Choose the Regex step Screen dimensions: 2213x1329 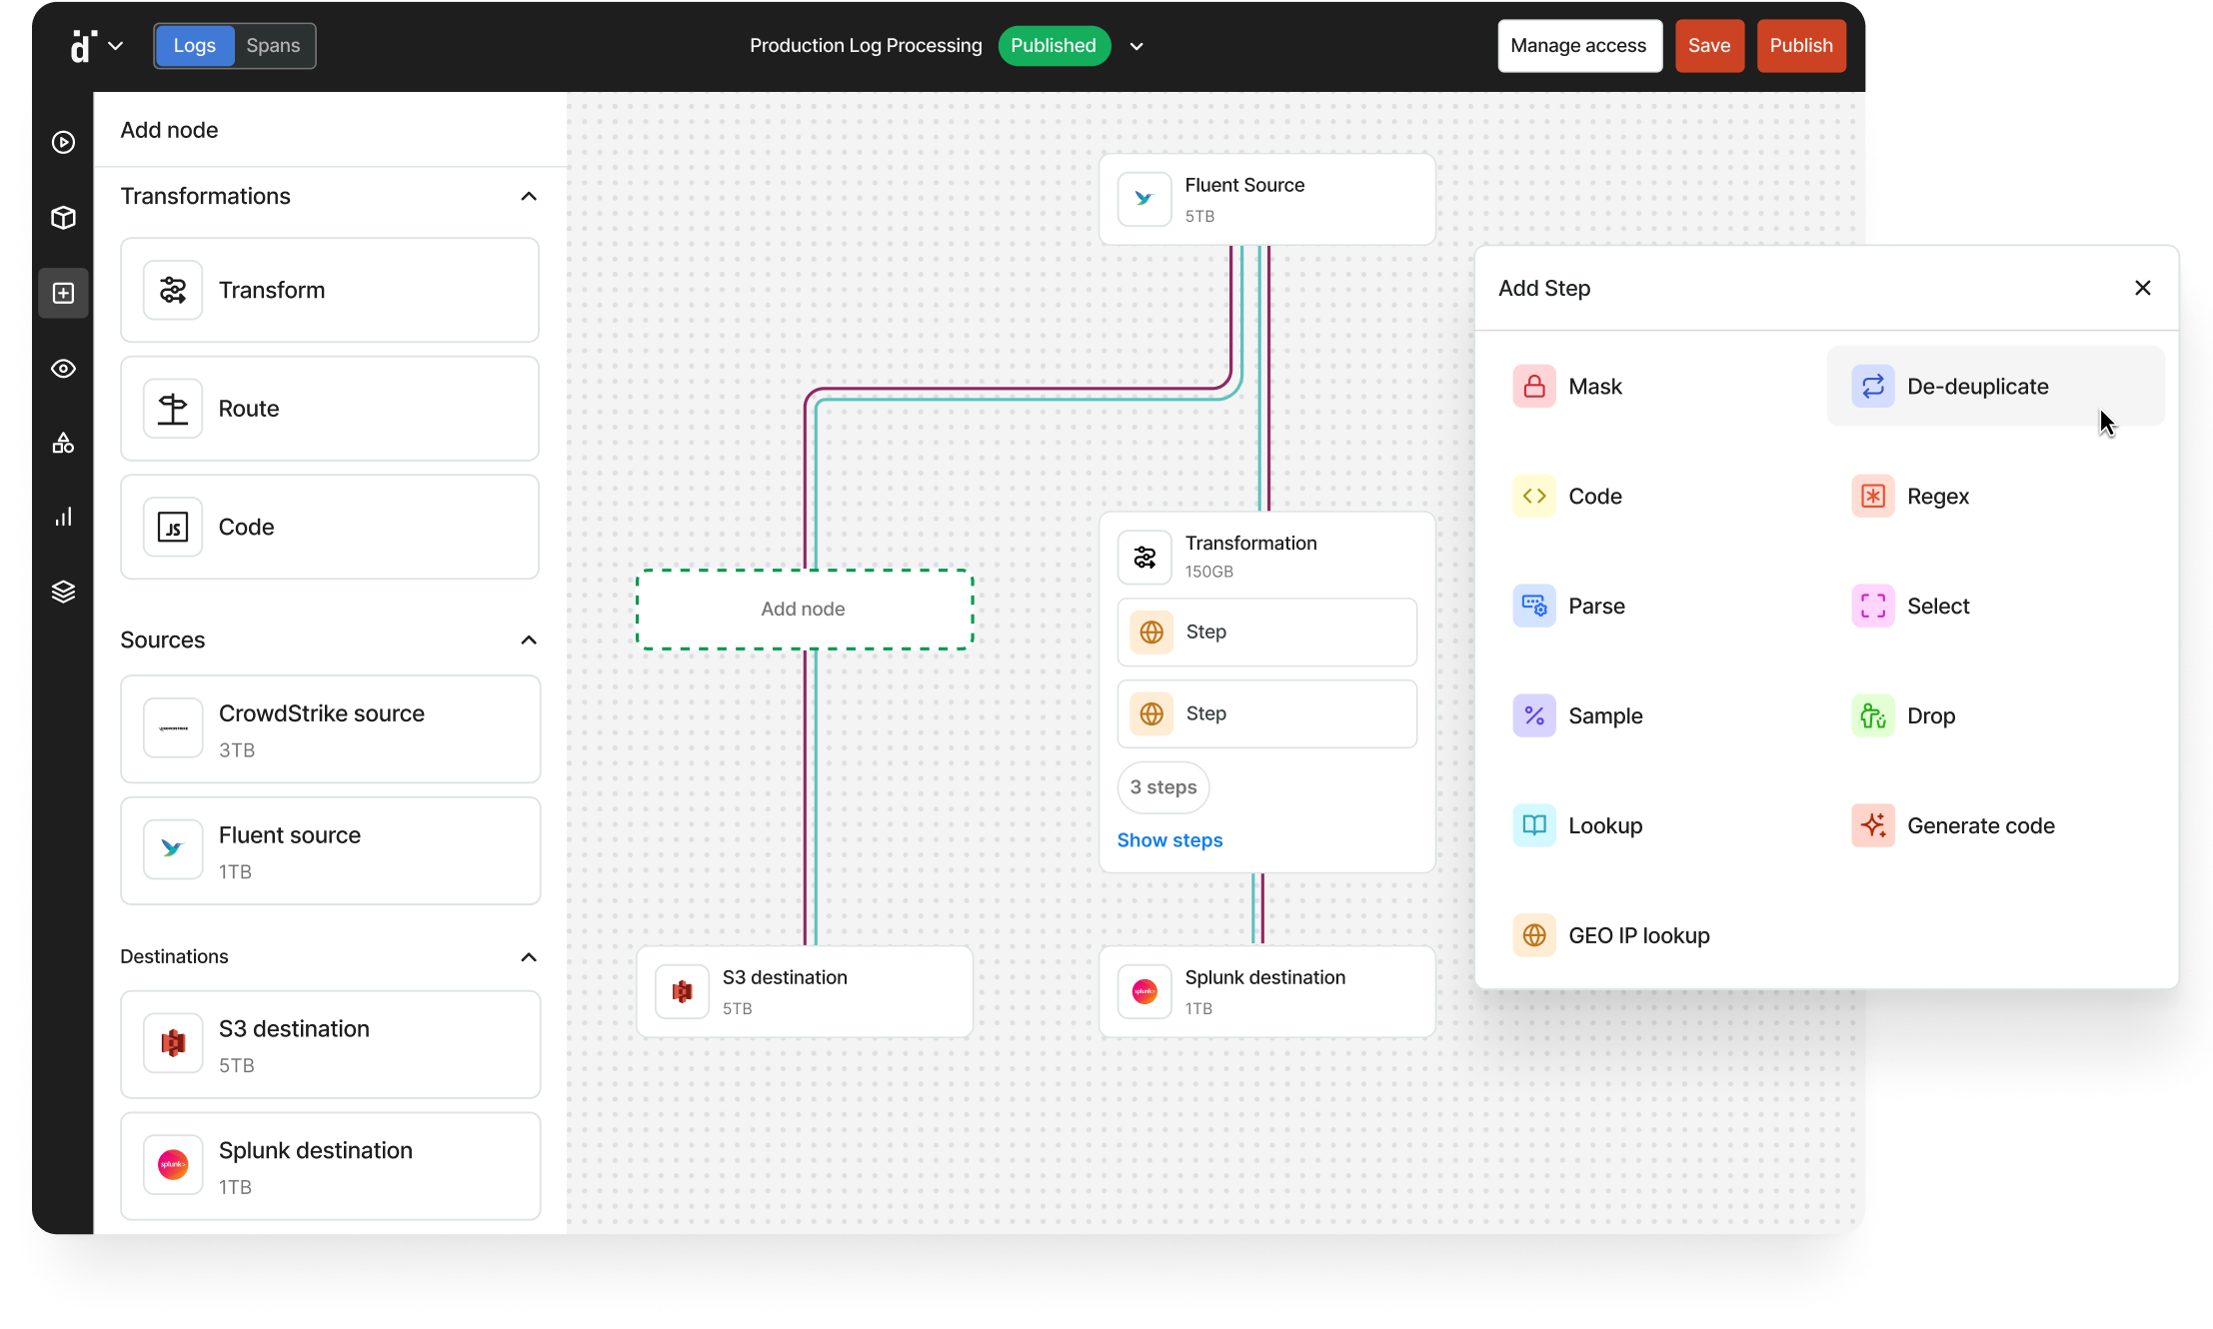[1936, 497]
